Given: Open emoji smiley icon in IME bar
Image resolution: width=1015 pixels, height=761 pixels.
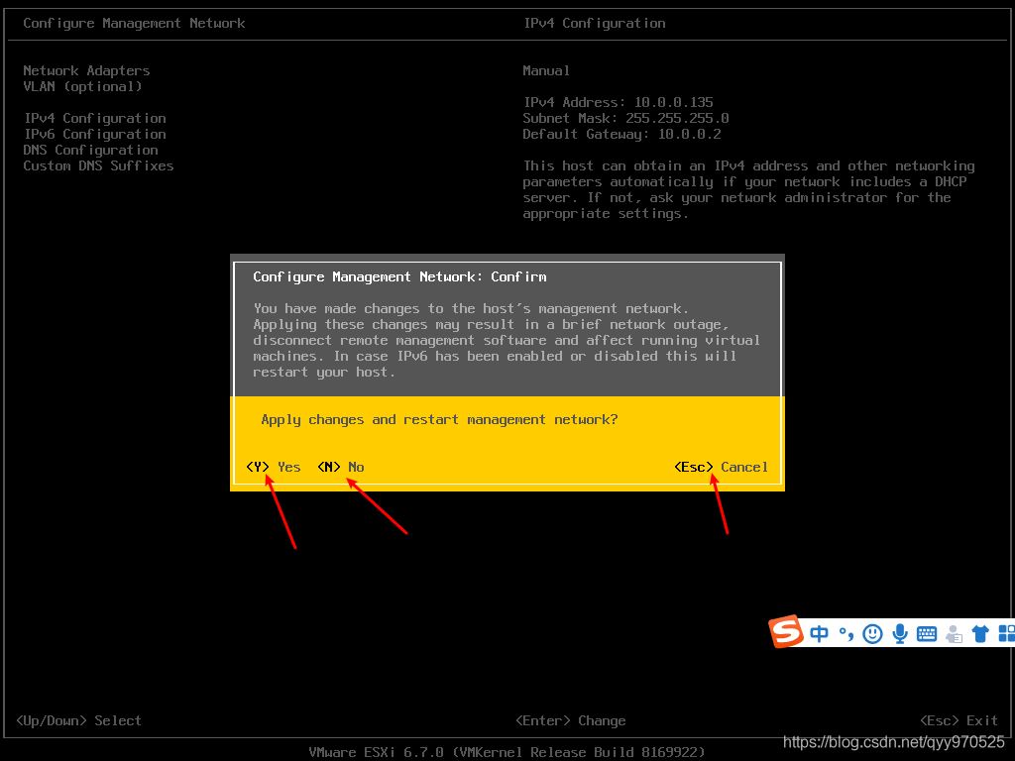Looking at the screenshot, I should pos(872,633).
